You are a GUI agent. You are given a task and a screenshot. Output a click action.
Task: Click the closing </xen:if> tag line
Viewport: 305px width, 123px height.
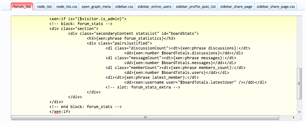click(60, 112)
